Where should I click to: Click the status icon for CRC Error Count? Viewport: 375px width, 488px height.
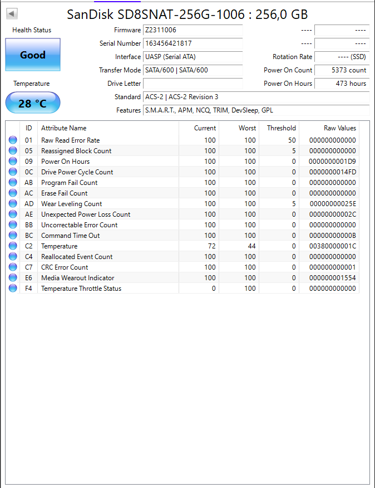13,267
